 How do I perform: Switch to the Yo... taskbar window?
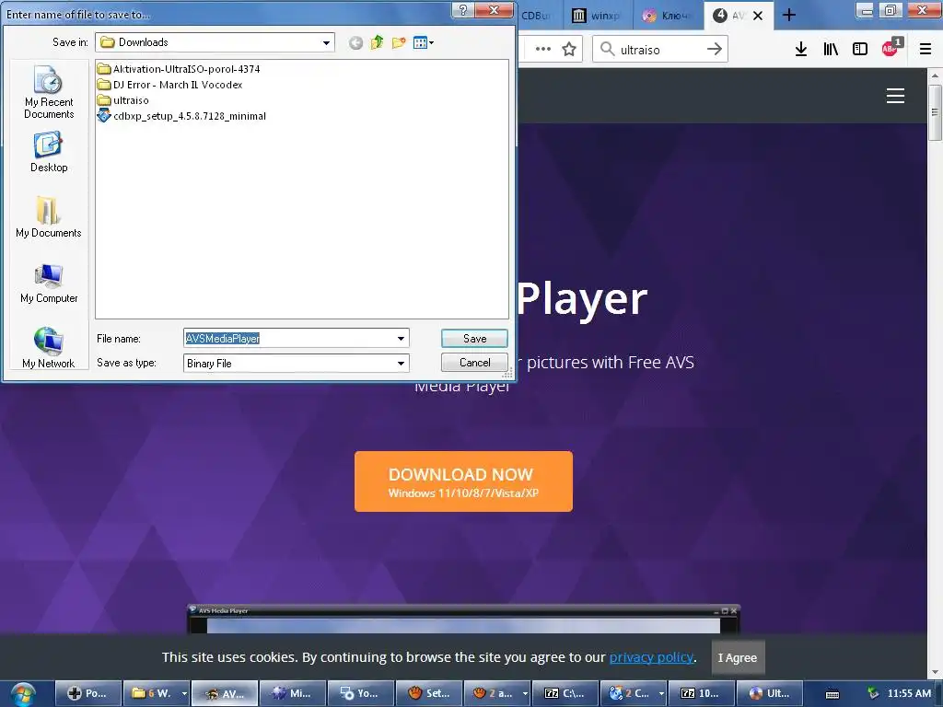(x=361, y=694)
